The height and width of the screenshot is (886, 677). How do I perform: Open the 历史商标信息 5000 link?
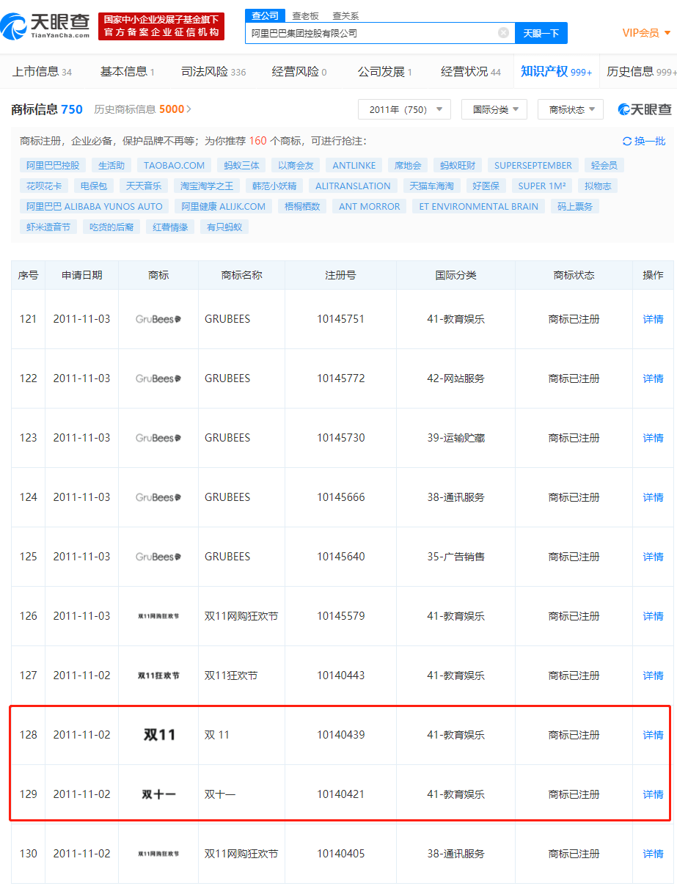(x=143, y=109)
